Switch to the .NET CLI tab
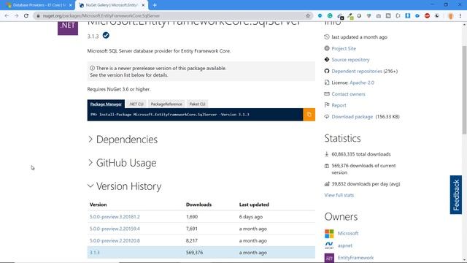The width and height of the screenshot is (467, 263). pos(136,104)
